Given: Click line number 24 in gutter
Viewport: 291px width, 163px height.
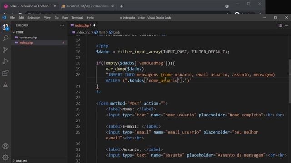Looking at the screenshot, I should pos(78,104).
